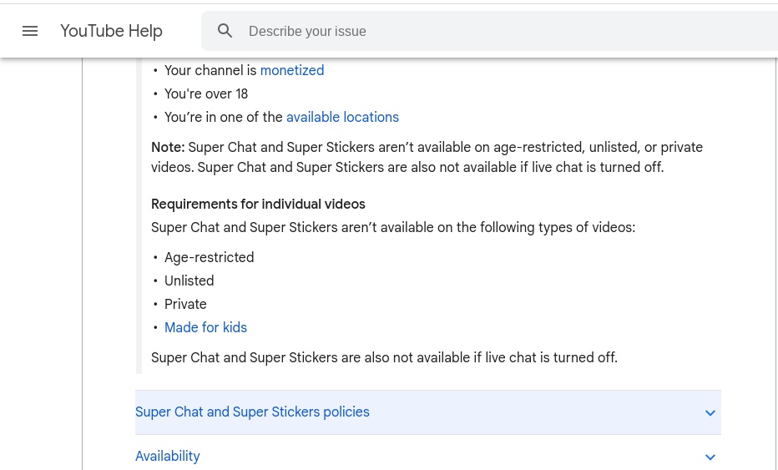
Task: Open the hamburger main menu
Action: pyautogui.click(x=30, y=31)
